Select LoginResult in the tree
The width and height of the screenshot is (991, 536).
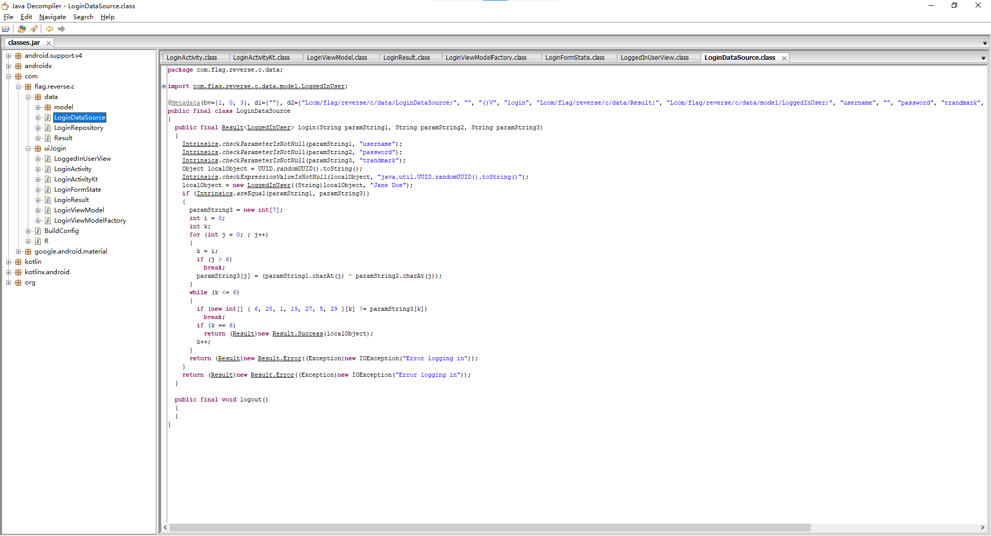71,200
